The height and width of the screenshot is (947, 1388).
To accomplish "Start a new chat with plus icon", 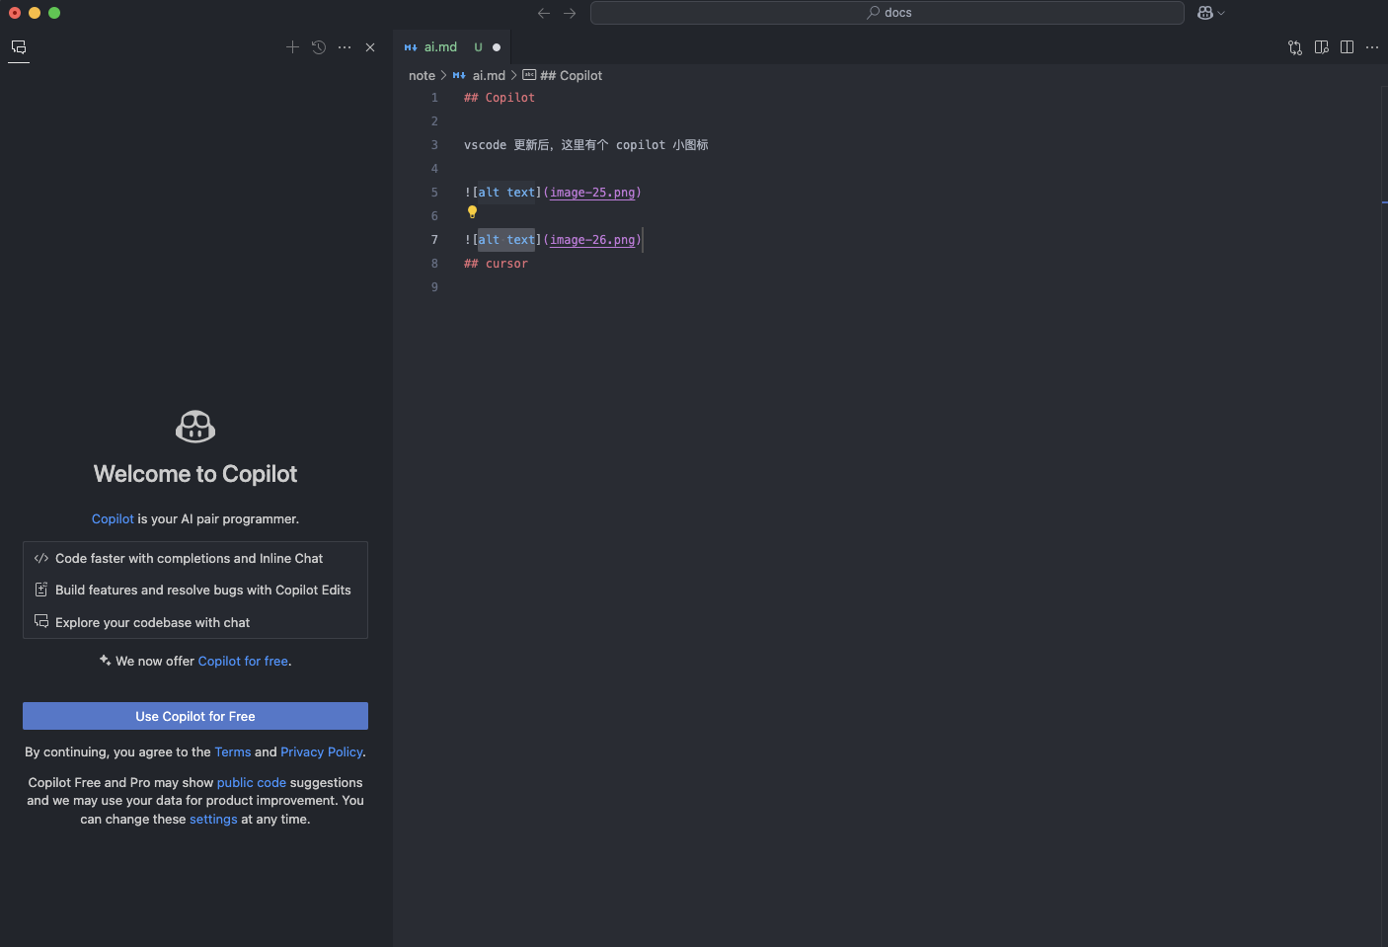I will click(x=292, y=47).
